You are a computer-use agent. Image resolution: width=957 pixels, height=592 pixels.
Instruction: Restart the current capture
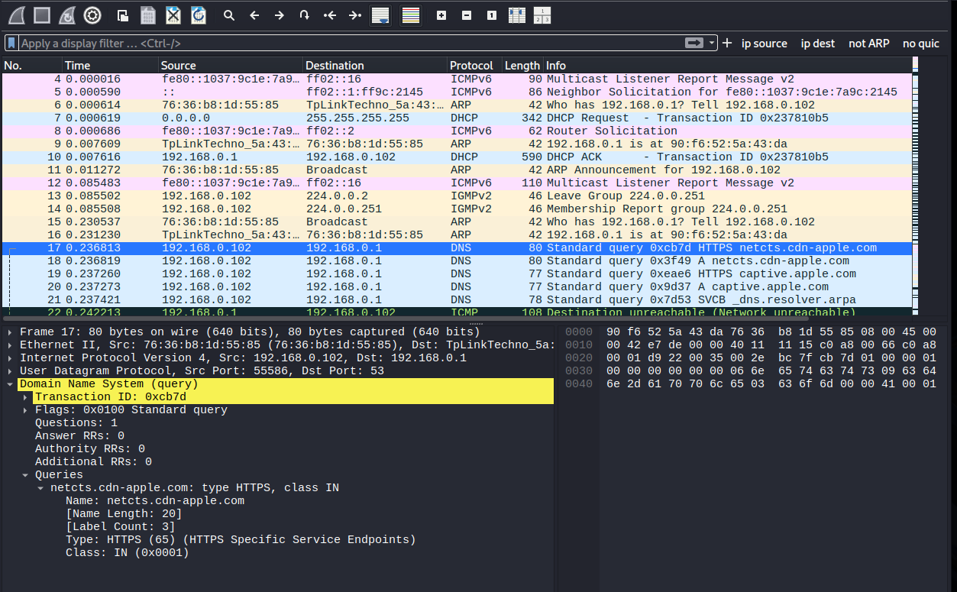click(x=67, y=15)
